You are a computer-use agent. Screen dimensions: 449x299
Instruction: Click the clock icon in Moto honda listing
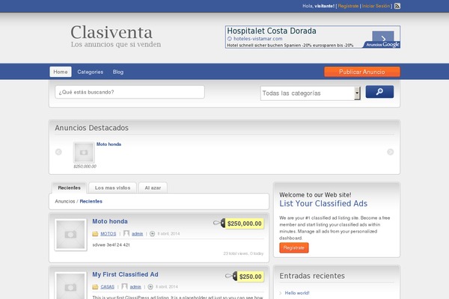[x=153, y=234]
